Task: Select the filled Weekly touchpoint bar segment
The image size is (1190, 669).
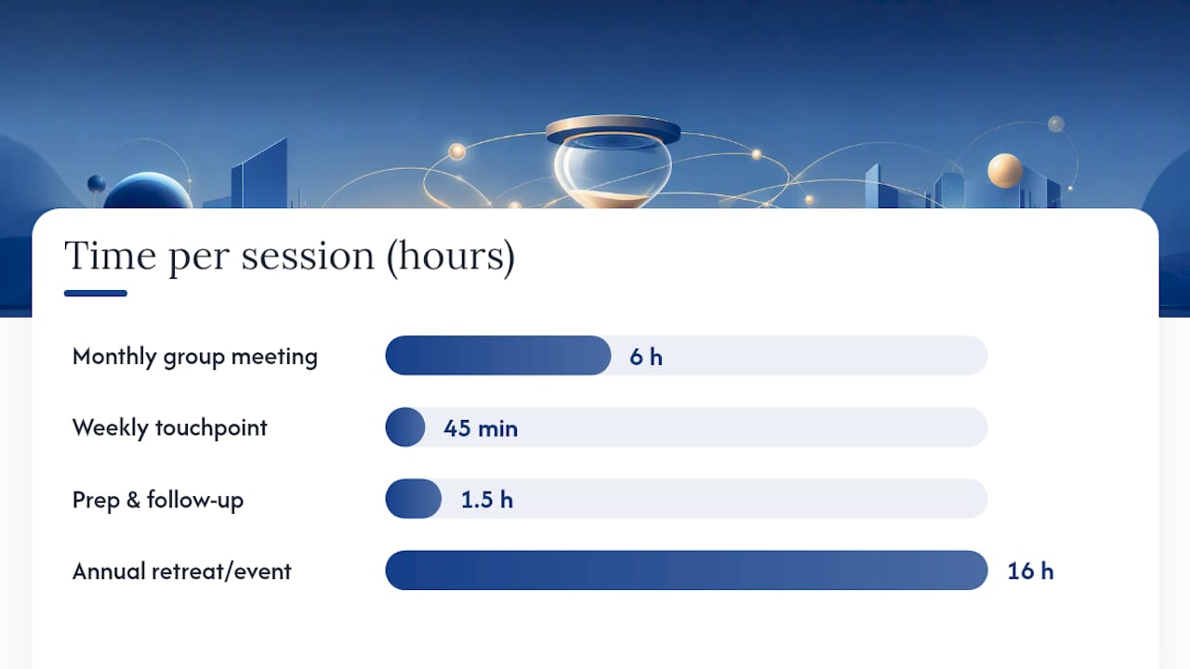Action: point(405,427)
